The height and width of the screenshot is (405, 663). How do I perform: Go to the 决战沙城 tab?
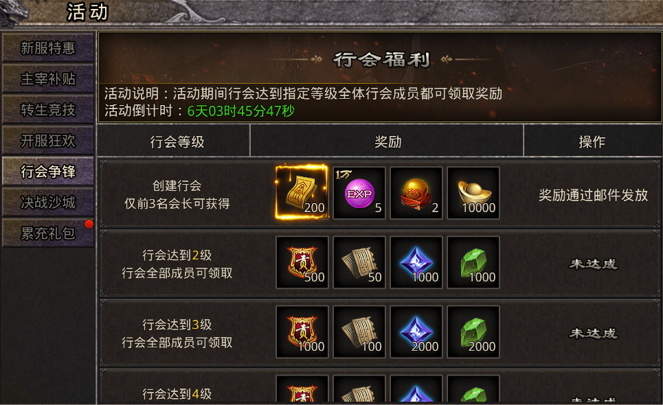coord(48,202)
